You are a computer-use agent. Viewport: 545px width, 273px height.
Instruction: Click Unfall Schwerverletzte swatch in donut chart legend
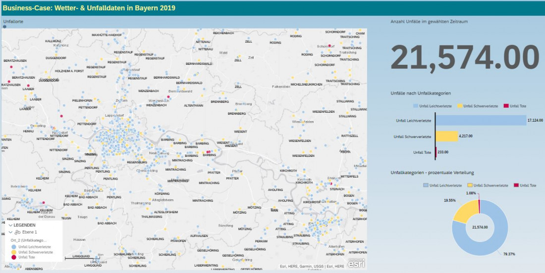[470, 185]
